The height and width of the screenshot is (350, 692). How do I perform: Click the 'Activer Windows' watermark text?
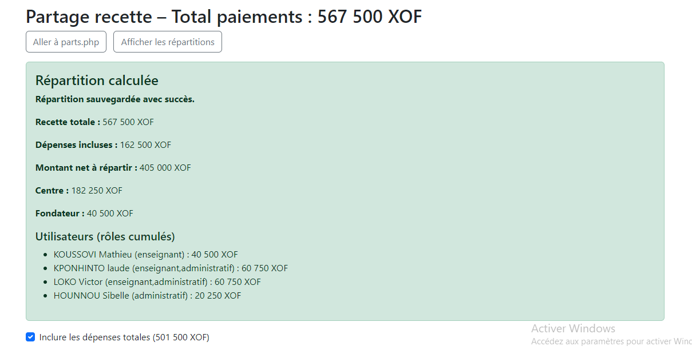tap(573, 328)
